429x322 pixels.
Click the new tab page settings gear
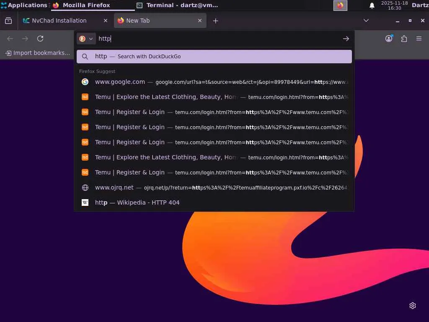[413, 306]
